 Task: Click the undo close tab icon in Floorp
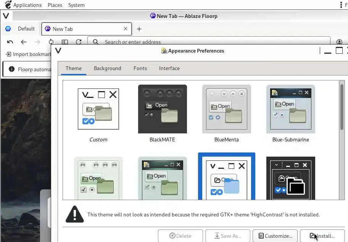point(10,42)
